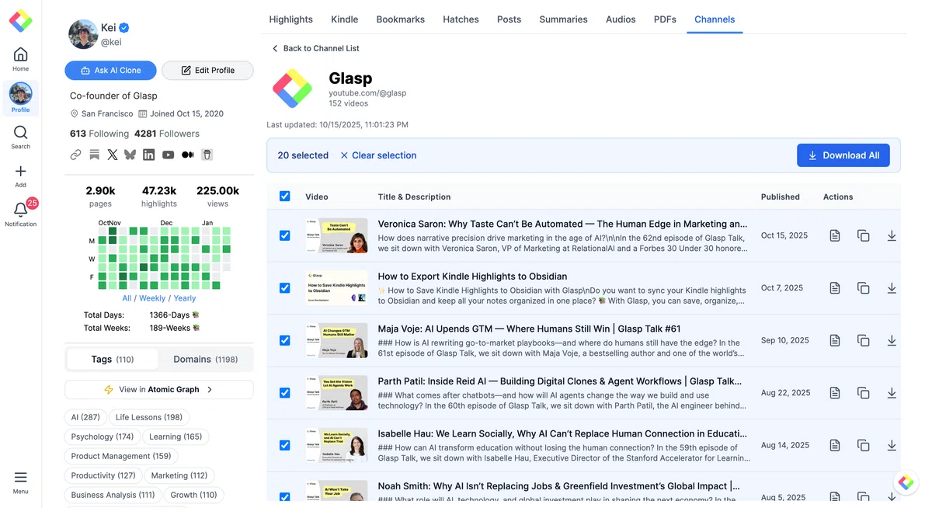Open Kei's X (Twitter) profile icon
932x508 pixels.
pos(113,155)
